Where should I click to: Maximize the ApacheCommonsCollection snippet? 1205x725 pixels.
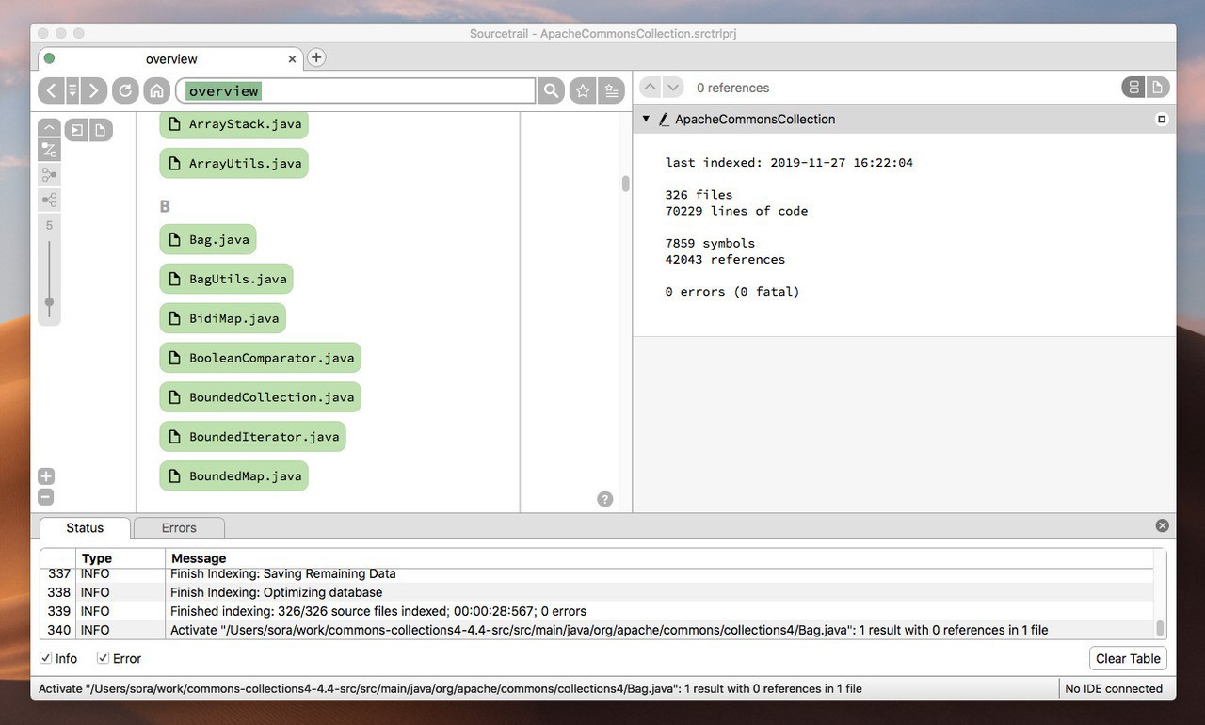[x=1162, y=120]
